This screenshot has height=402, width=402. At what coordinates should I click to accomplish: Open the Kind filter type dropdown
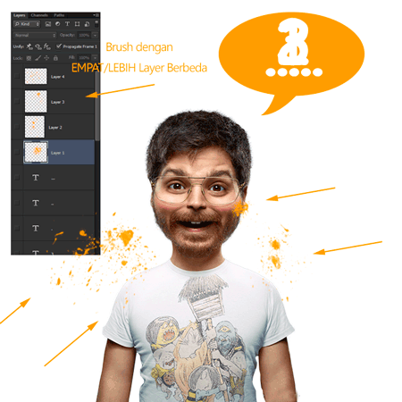click(27, 24)
